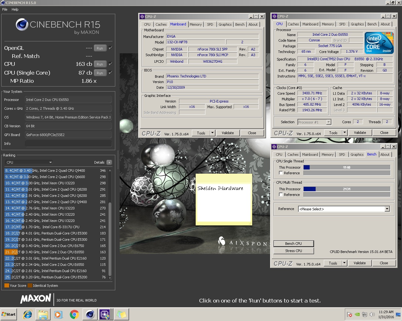Open Windows Explorer from the taskbar

click(x=43, y=314)
